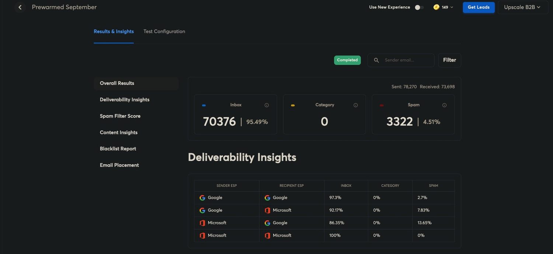Click the Prewarmed September page title
This screenshot has width=553, height=254.
64,7
